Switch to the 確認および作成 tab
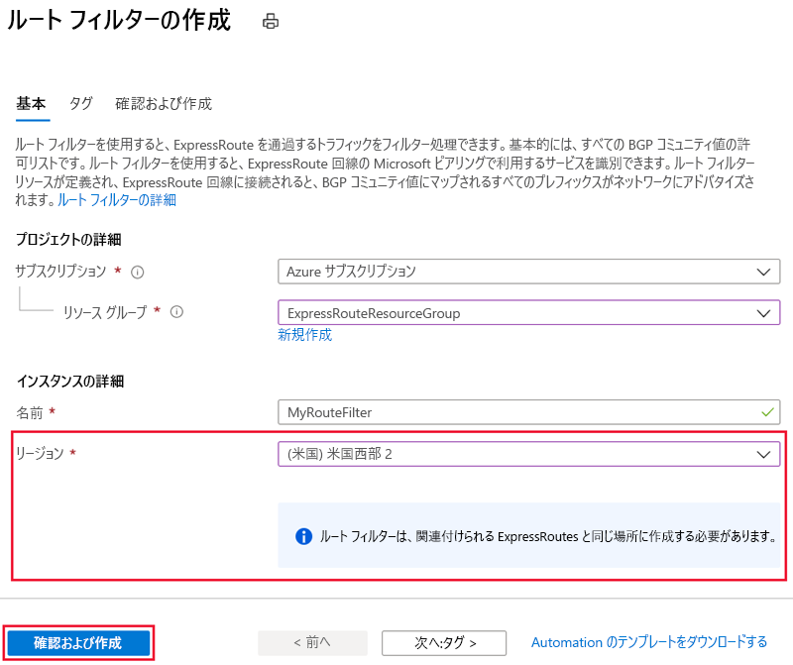Image resolution: width=793 pixels, height=665 pixels. click(x=164, y=104)
